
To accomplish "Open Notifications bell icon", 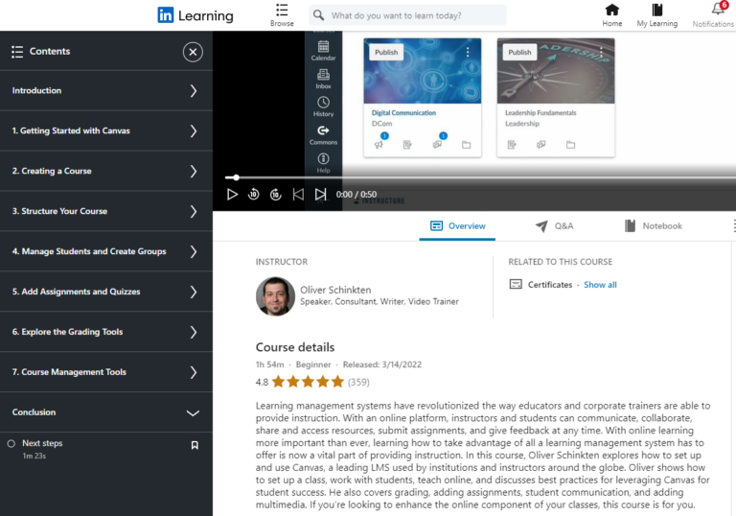I will tap(717, 11).
